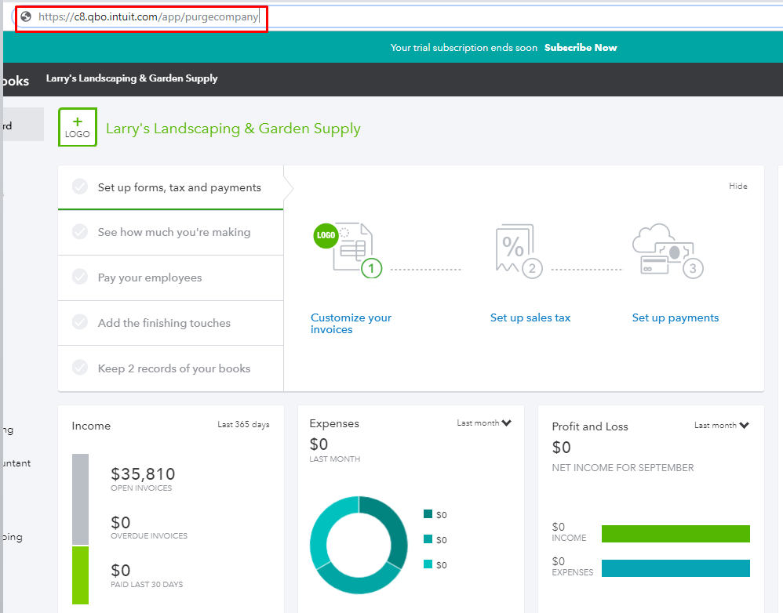Toggle checkmark circle for See how much you're making

point(80,231)
